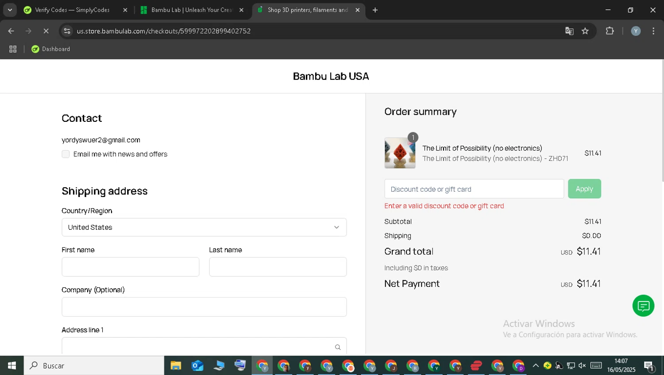
Task: Open site information icon in address bar
Action: click(x=67, y=31)
